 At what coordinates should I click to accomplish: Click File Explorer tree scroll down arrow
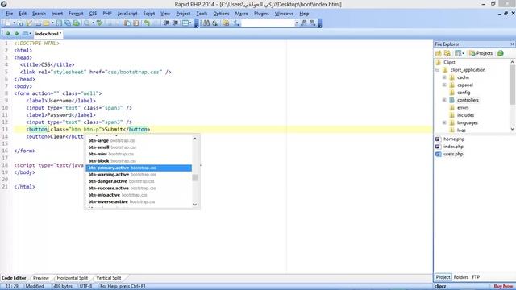513,129
